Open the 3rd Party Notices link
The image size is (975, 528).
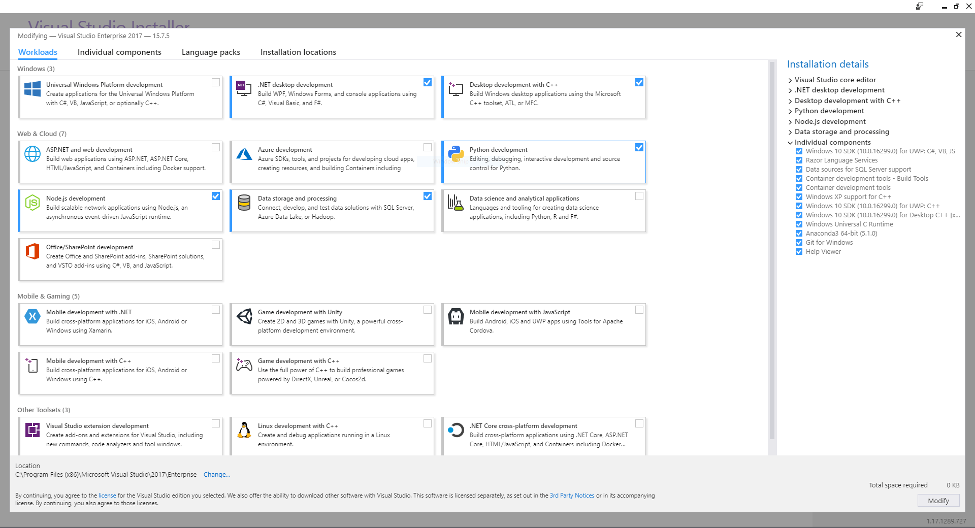click(572, 496)
